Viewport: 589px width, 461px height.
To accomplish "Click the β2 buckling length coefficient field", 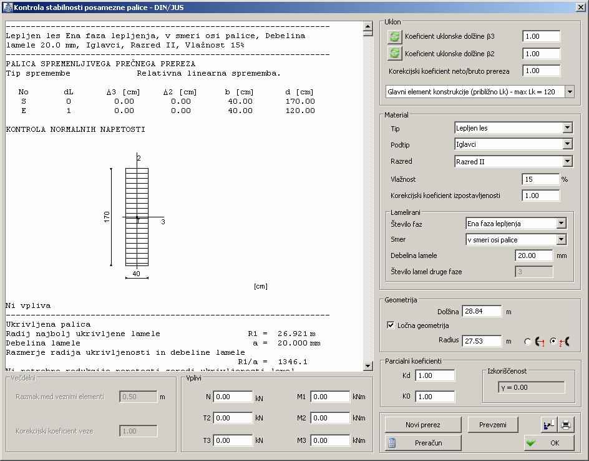I will (542, 53).
